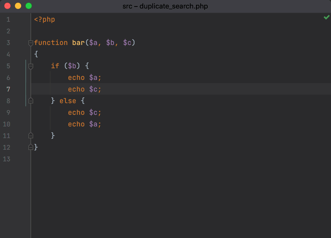331x238 pixels.
Task: Toggle the else fold marker on line 8
Action: click(31, 100)
